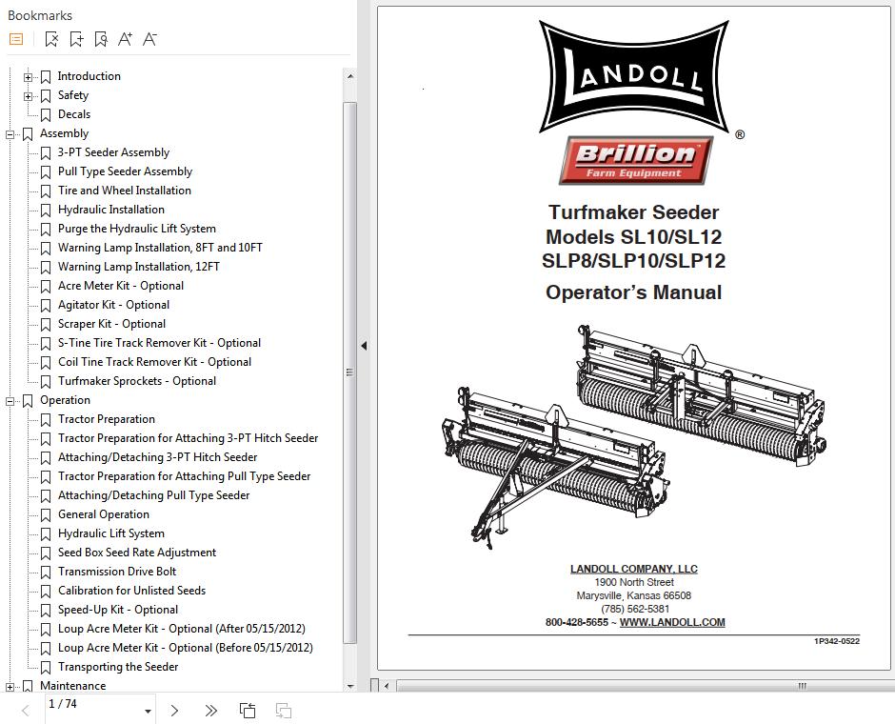Click the greyed overlapping-pages icon in the bottom bar

pos(283,711)
